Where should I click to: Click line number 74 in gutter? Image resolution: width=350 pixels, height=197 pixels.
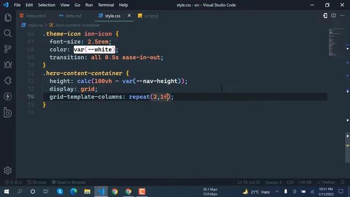click(x=31, y=97)
